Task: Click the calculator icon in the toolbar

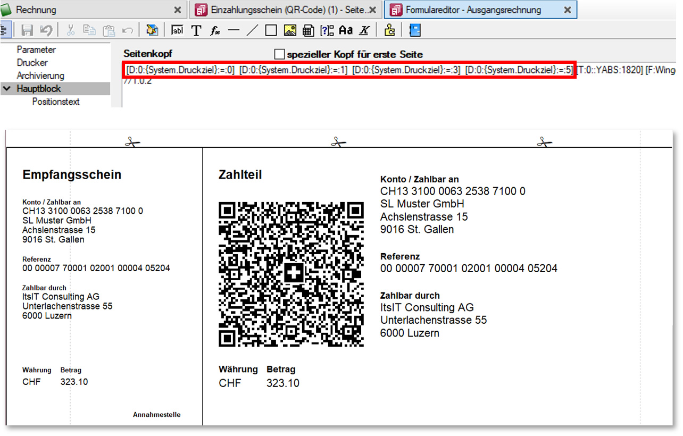Action: click(x=308, y=30)
